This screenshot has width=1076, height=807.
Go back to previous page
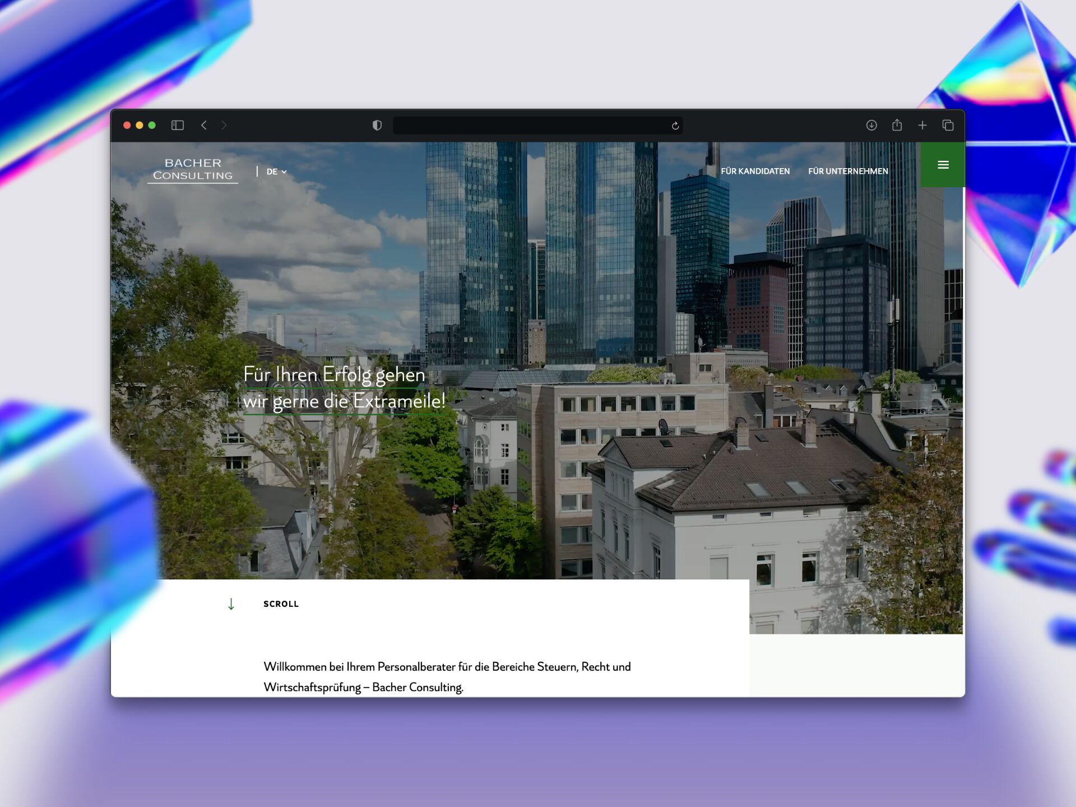pyautogui.click(x=204, y=125)
